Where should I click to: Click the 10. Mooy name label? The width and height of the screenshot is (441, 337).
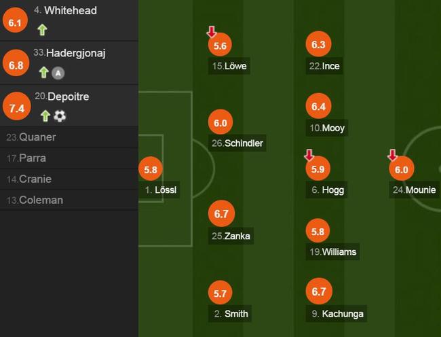(327, 128)
